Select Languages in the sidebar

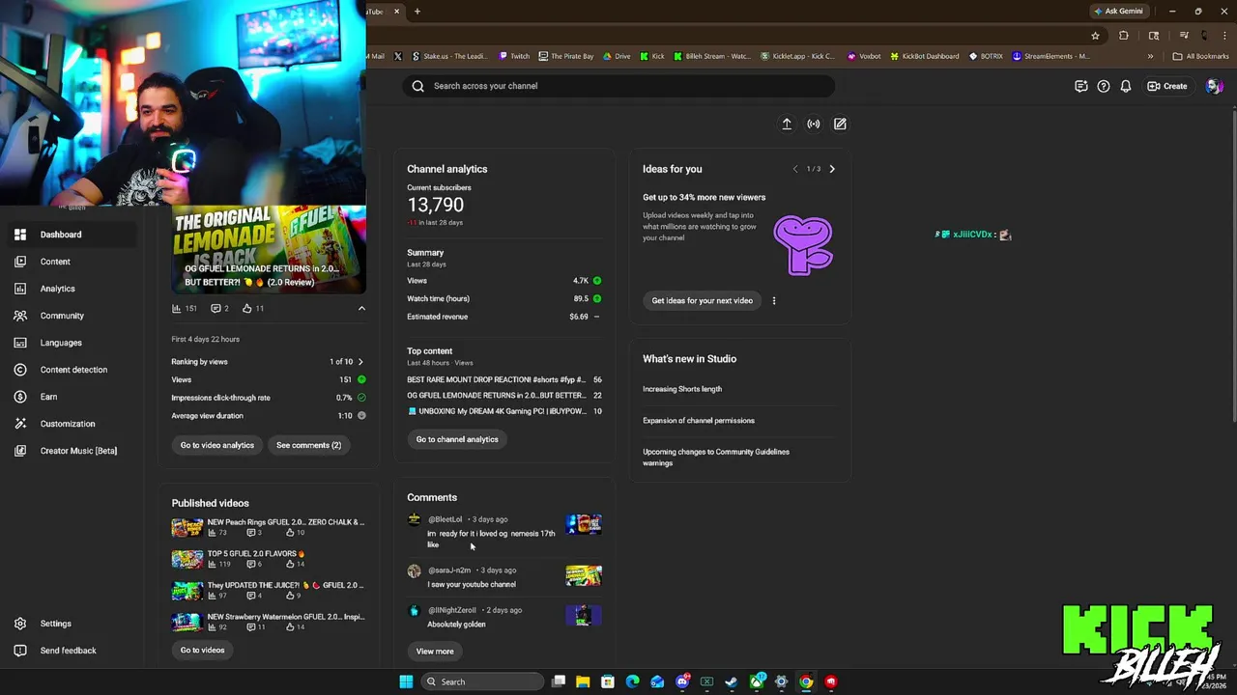pos(68,343)
